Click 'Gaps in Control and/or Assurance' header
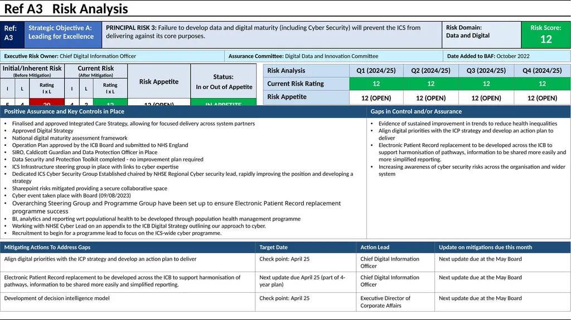This screenshot has width=571, height=320. [468, 112]
